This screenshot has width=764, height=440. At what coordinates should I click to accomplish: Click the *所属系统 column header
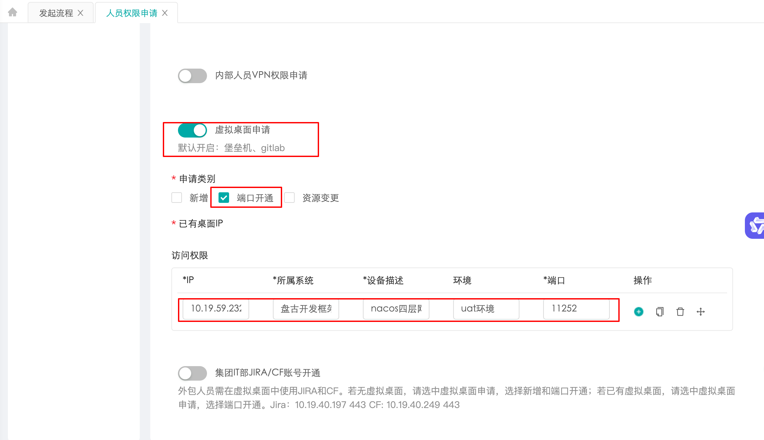click(x=293, y=280)
